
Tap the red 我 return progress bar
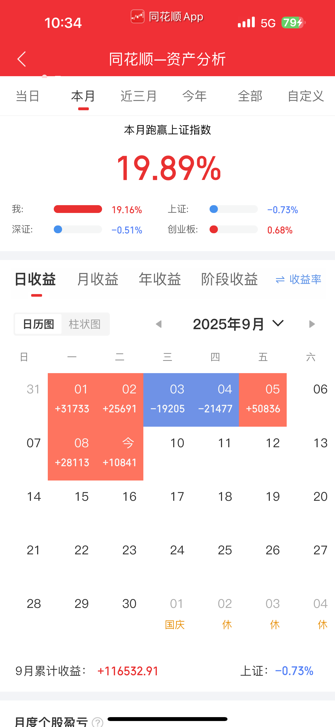(78, 209)
